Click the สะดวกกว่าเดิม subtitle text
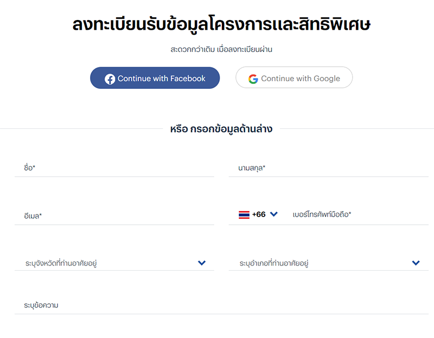 tap(221, 49)
